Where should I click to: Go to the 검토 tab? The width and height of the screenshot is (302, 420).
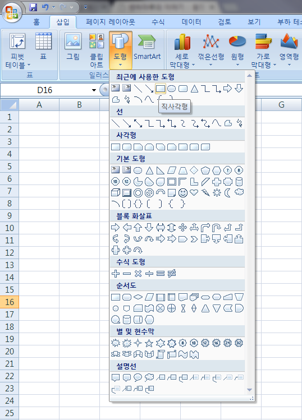224,22
